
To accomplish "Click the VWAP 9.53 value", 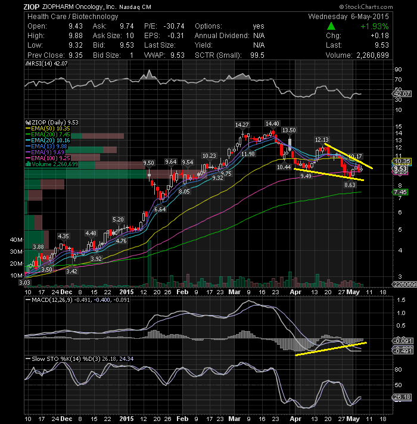I will tap(178, 55).
